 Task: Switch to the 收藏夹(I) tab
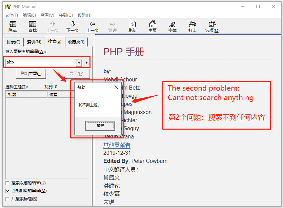click(x=76, y=42)
